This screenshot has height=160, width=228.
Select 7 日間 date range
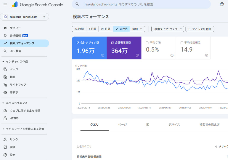click(x=92, y=29)
